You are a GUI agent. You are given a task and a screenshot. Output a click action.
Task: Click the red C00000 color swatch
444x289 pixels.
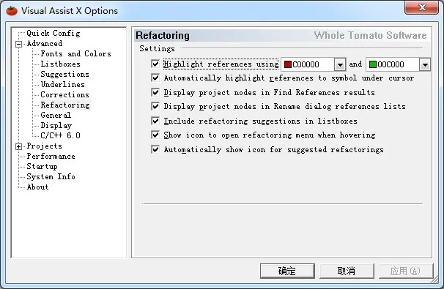(288, 64)
